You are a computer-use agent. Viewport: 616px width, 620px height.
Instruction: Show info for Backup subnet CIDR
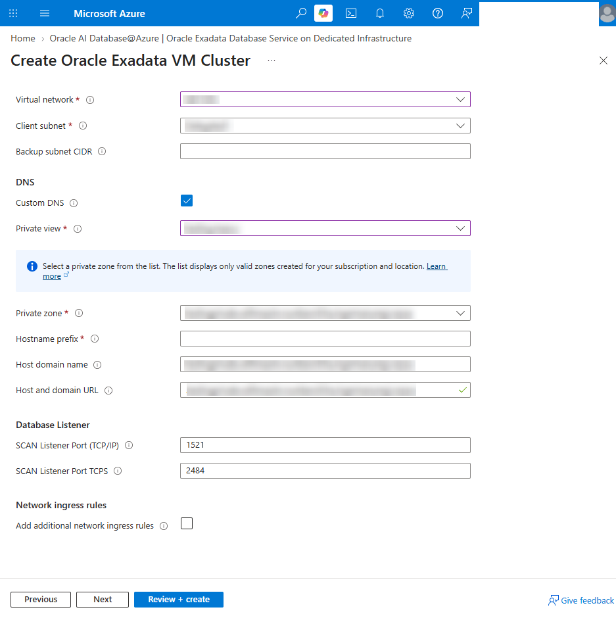(102, 151)
